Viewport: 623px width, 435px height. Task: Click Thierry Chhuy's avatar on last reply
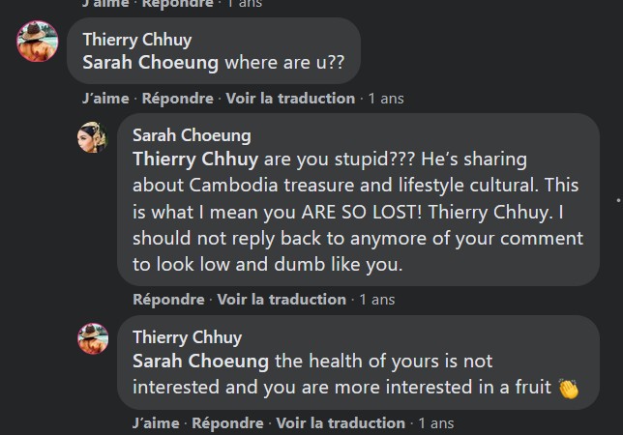pos(92,339)
